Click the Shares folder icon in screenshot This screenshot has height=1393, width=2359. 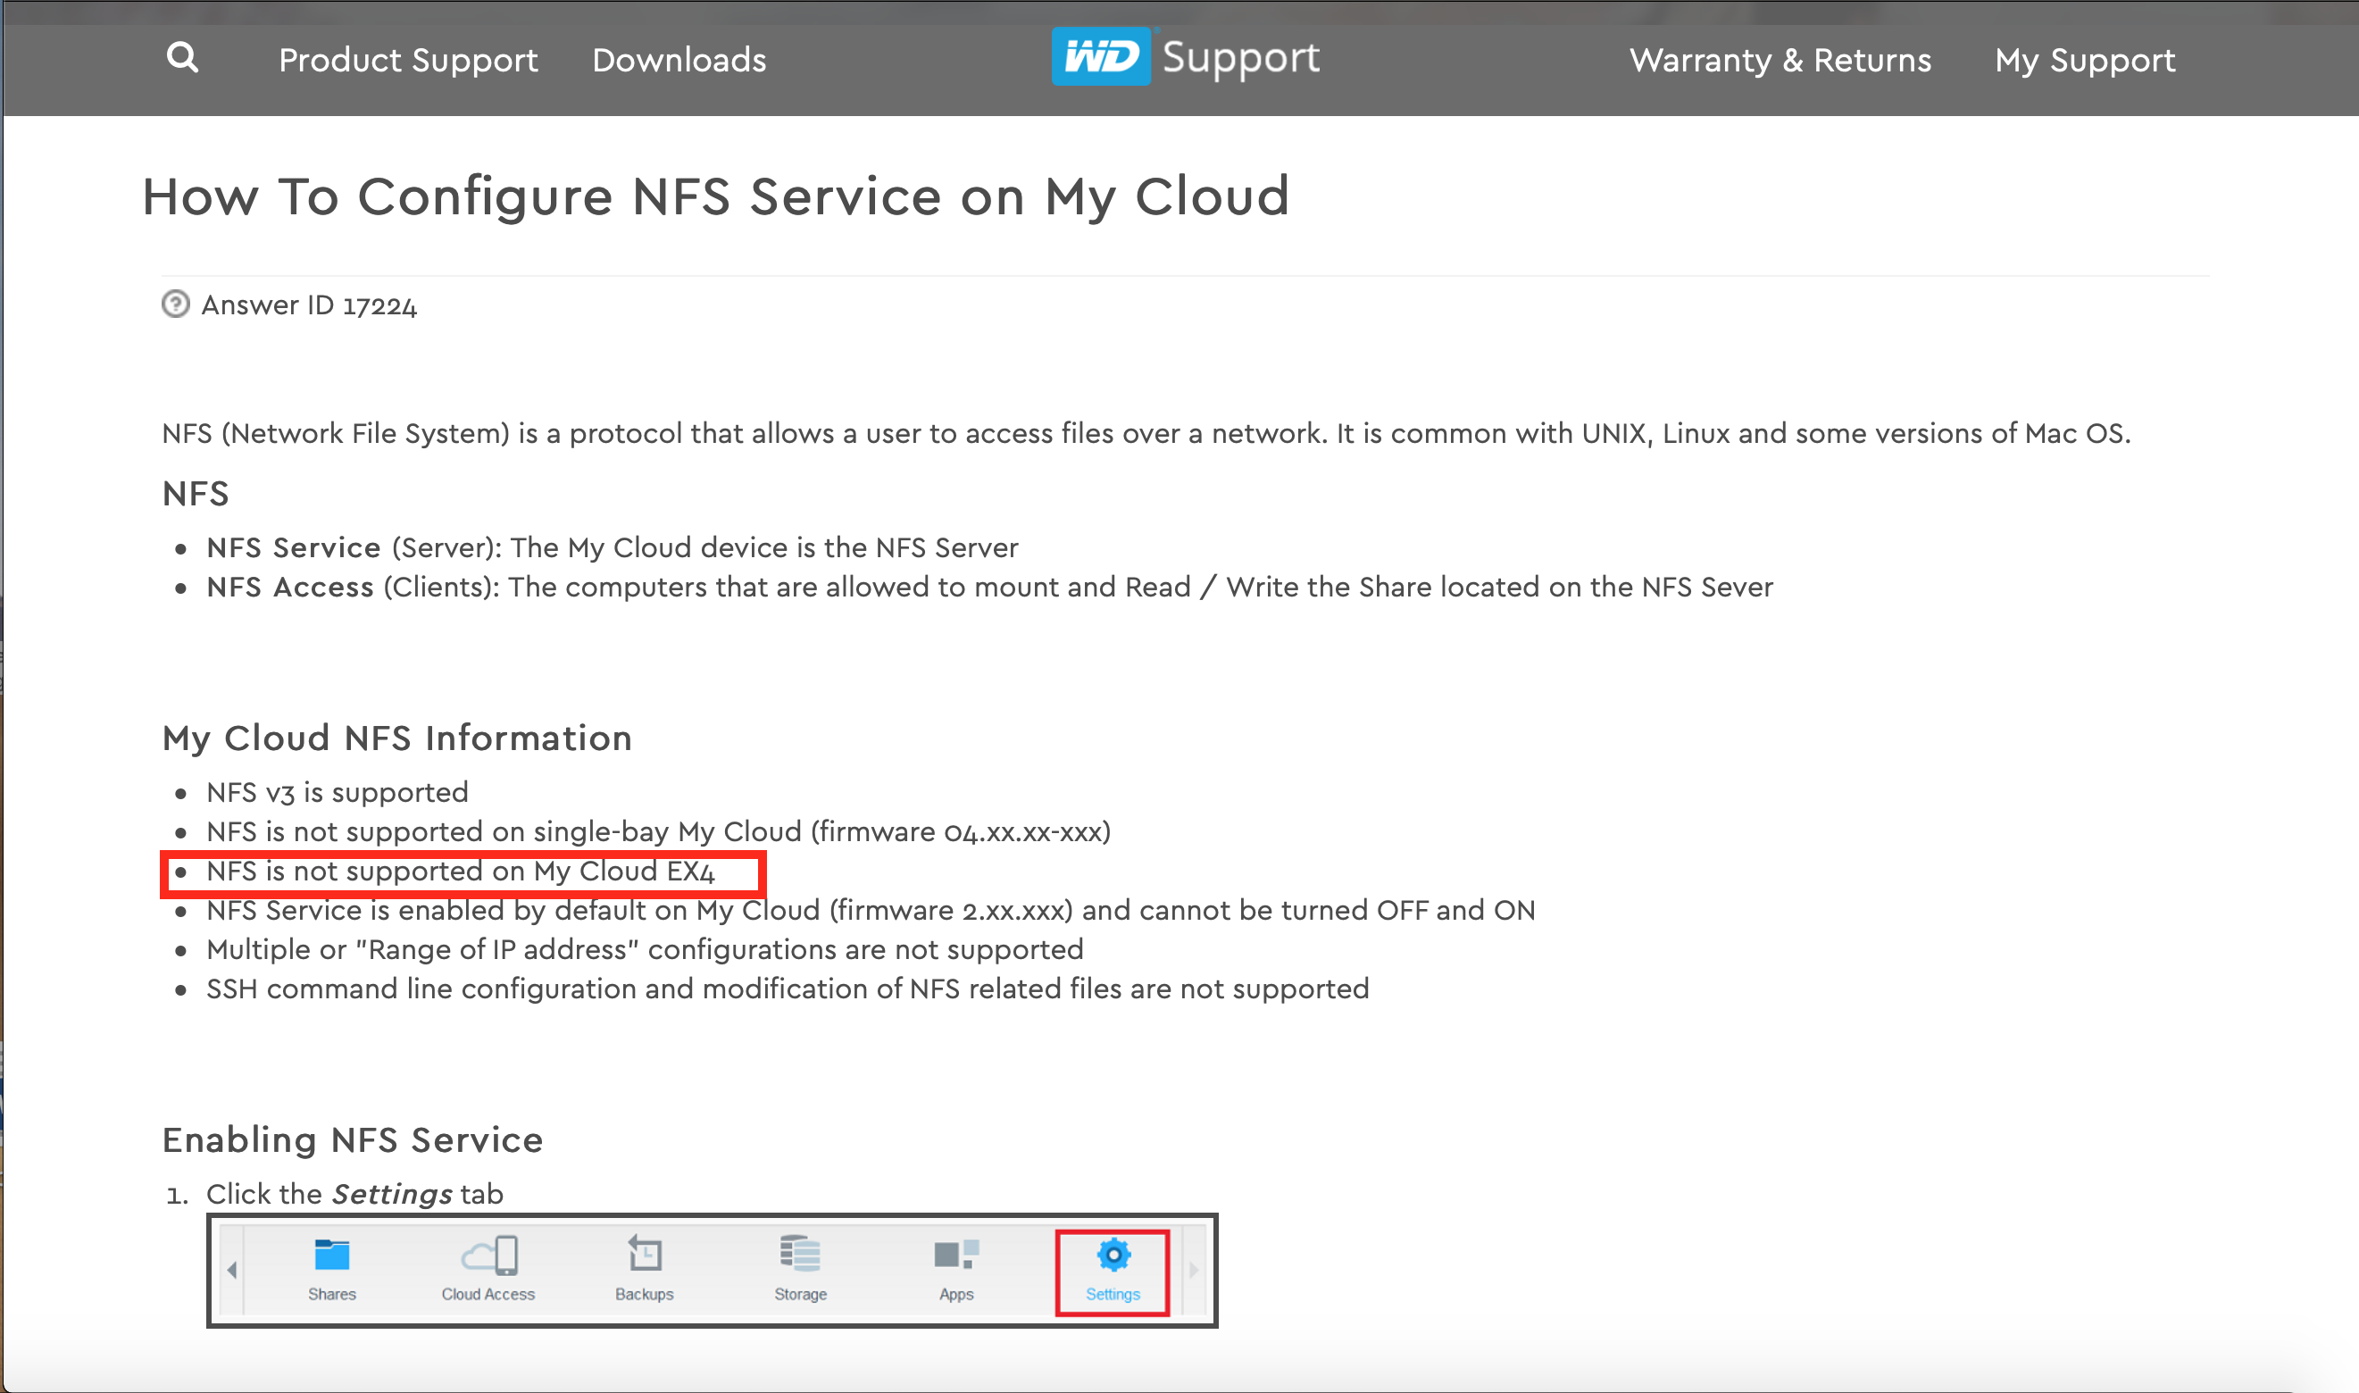pos(331,1255)
